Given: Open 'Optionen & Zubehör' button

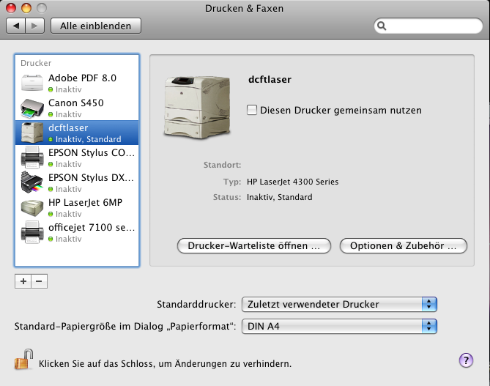Looking at the screenshot, I should coord(404,246).
